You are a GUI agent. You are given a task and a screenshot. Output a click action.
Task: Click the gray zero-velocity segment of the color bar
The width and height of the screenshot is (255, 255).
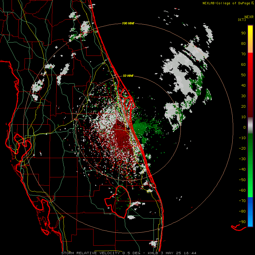tap(250, 126)
